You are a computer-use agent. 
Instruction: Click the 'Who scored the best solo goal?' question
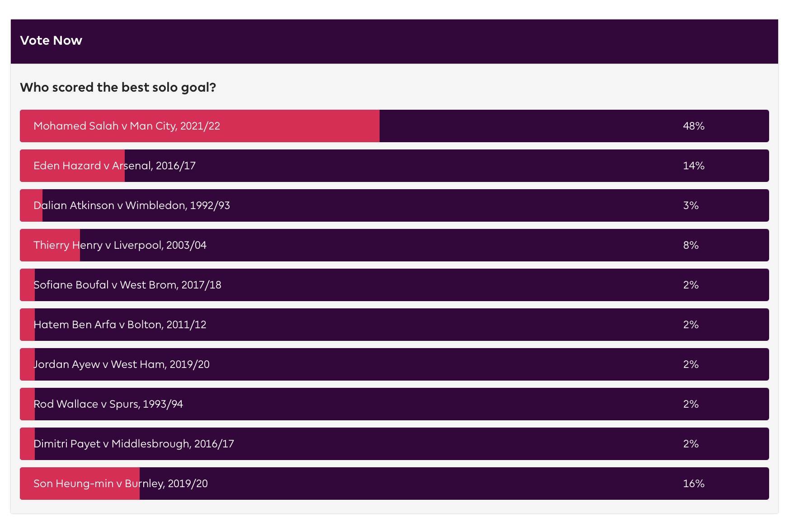(x=118, y=87)
